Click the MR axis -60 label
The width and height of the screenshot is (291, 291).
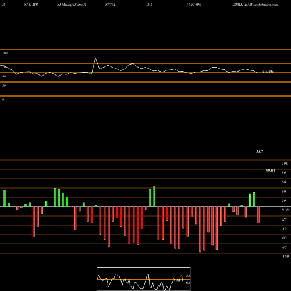tap(284, 238)
